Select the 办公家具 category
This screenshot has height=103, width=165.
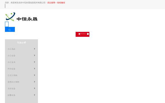(x=12, y=62)
